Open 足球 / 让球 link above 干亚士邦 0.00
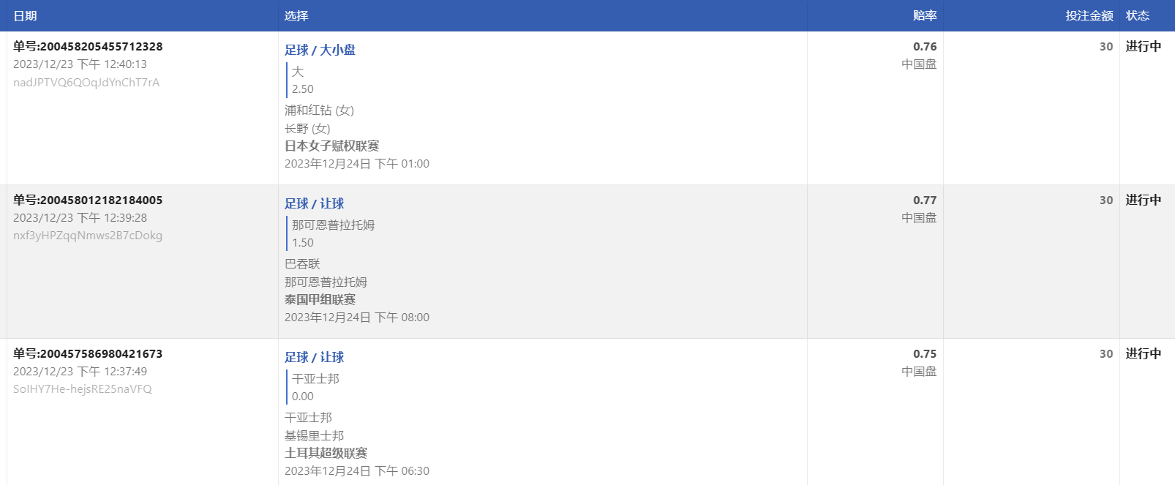The width and height of the screenshot is (1175, 488). (x=314, y=357)
